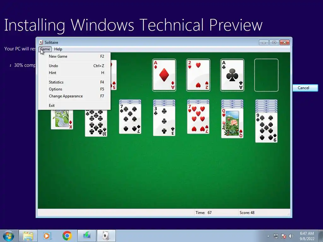Click the empty fourth foundation slot
The width and height of the screenshot is (323, 242).
pos(266,75)
